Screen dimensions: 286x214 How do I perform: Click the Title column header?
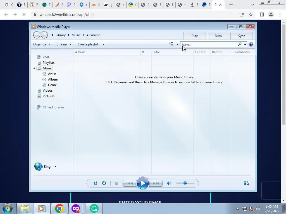172,52
